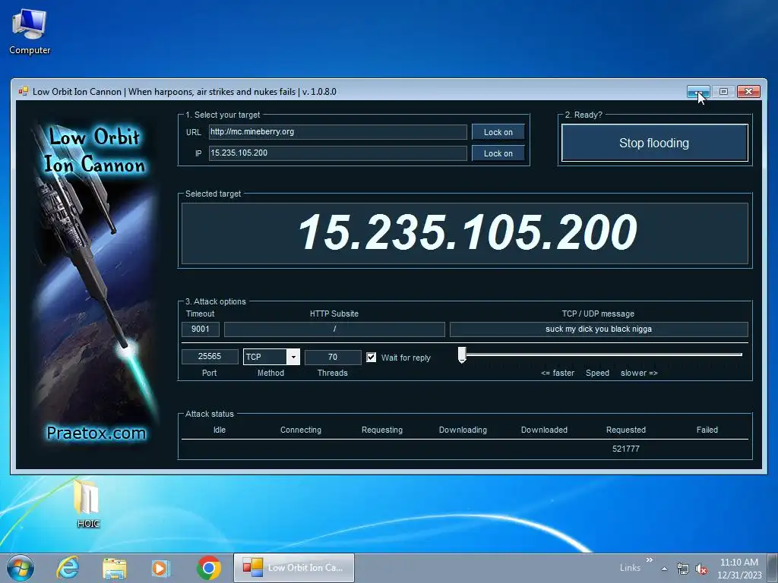The width and height of the screenshot is (778, 583).
Task: Click the muted volume tray icon
Action: coord(701,569)
